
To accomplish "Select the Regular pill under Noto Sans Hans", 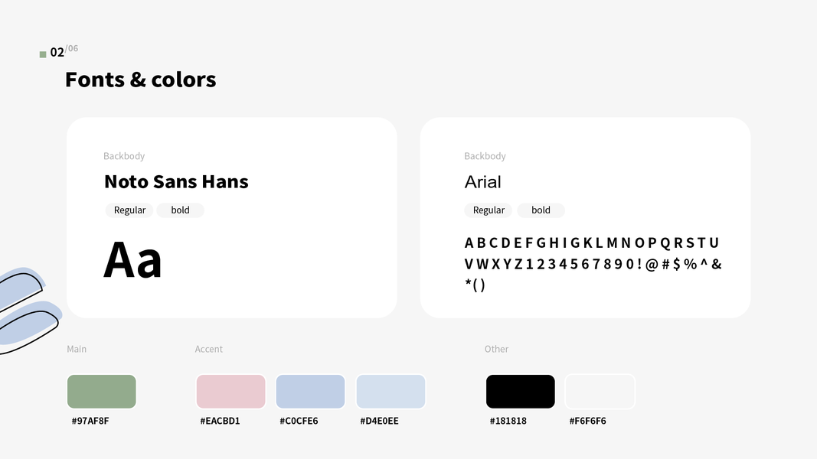I will coord(129,210).
